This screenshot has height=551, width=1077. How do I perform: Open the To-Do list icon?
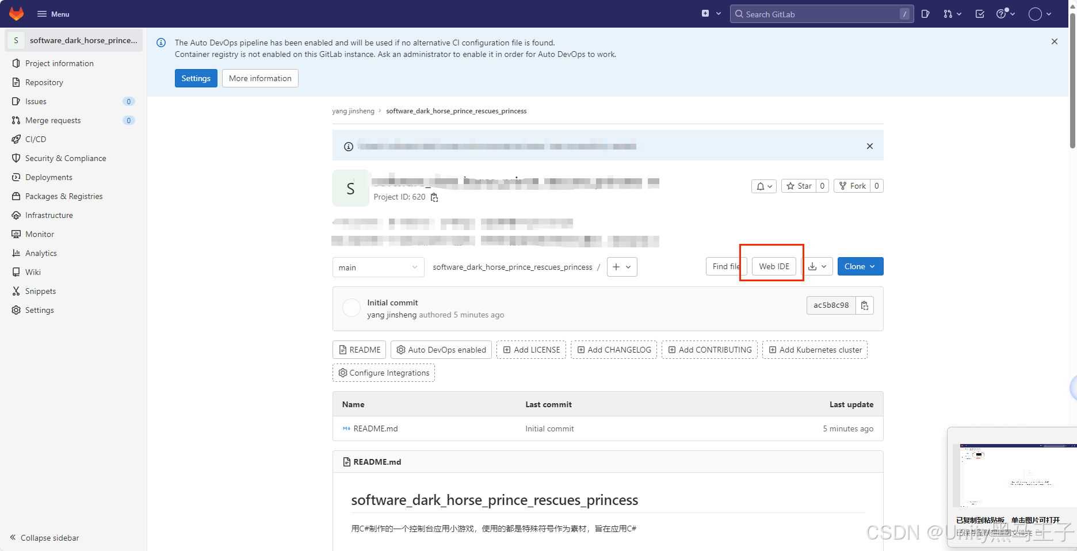[x=980, y=14]
